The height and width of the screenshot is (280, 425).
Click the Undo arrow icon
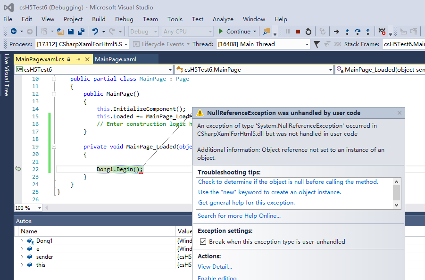[95, 32]
